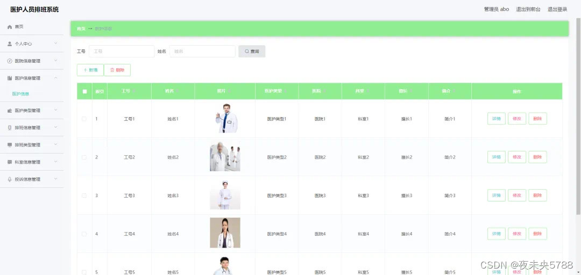The height and width of the screenshot is (275, 581).
Task: Check the checkbox for row 工号5
Action: (84, 272)
